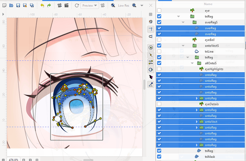Collapse the overRegS group

click(x=183, y=22)
